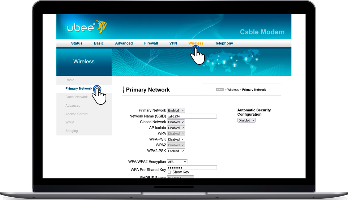The height and width of the screenshot is (200, 348).
Task: Select the WPA/WPA2 Encryption AES dropdown
Action: 177,162
